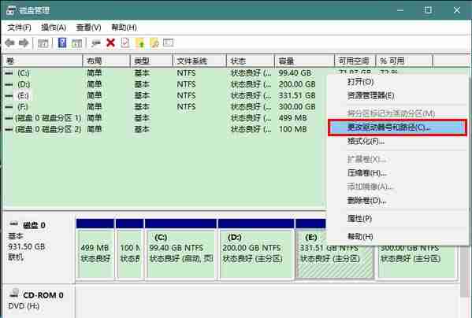Maximize the Disk Management window

point(428,10)
